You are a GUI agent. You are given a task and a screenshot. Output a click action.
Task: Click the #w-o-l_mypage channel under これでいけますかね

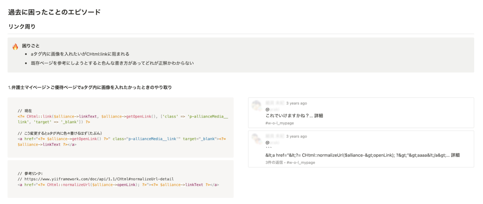click(279, 123)
